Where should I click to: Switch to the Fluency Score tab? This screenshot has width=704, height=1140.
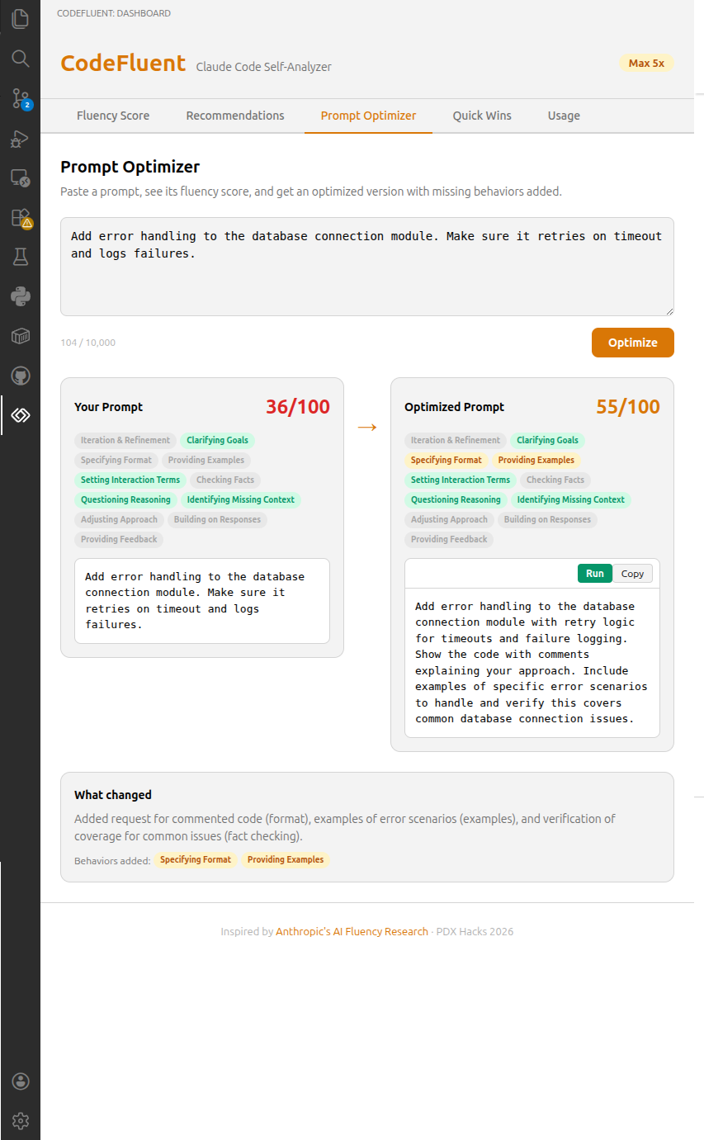click(x=113, y=116)
